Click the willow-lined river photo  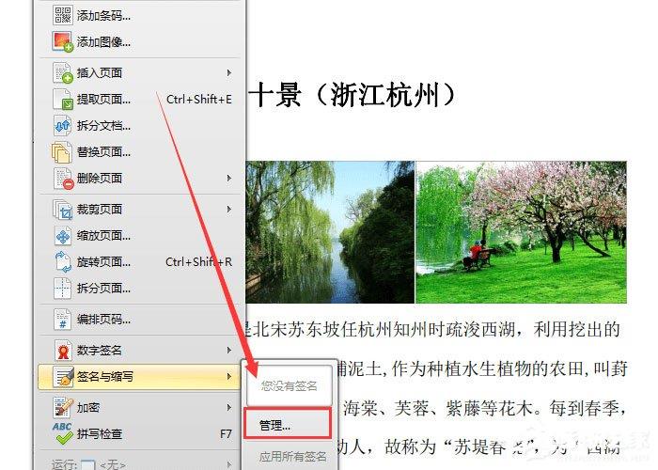[x=330, y=232]
